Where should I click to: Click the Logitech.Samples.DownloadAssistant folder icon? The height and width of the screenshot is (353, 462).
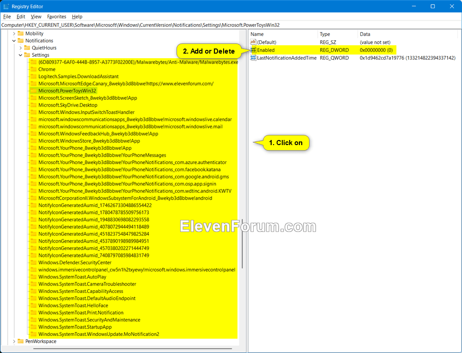click(34, 76)
